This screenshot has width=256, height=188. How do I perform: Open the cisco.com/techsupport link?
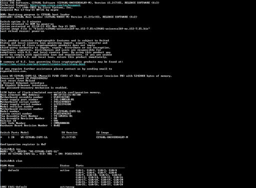(55, 5)
